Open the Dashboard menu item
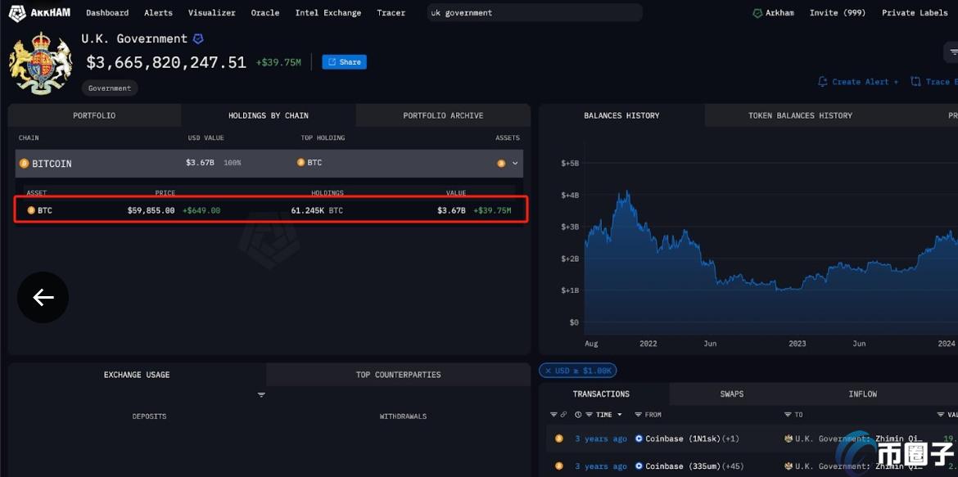This screenshot has height=477, width=958. pyautogui.click(x=107, y=13)
